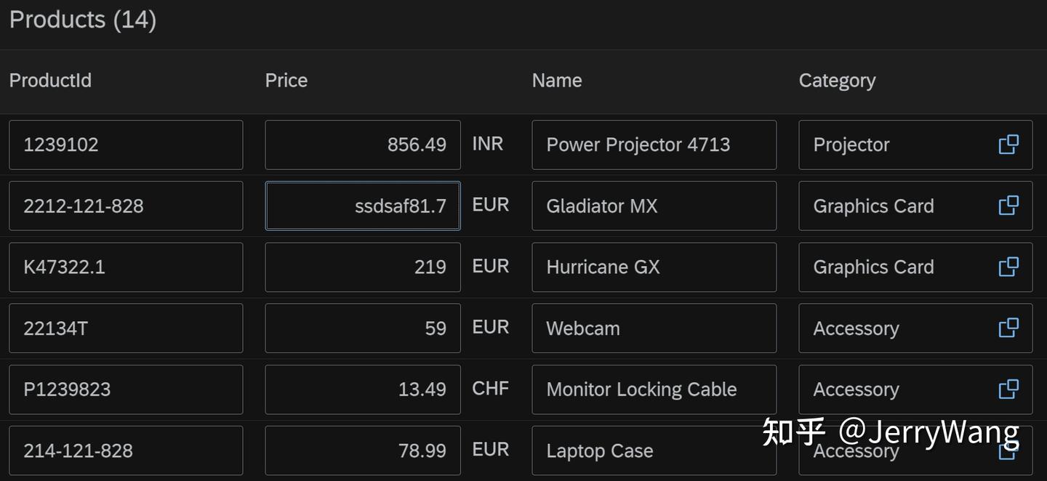Screen dimensions: 1047x481
Task: Open value help icon for Projector category
Action: click(1008, 145)
